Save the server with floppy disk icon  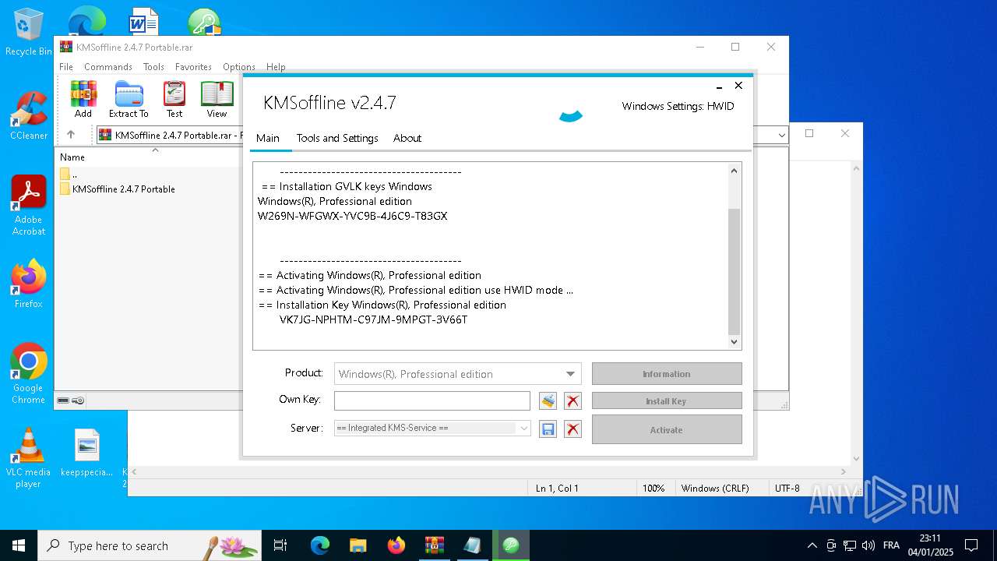[x=548, y=429]
